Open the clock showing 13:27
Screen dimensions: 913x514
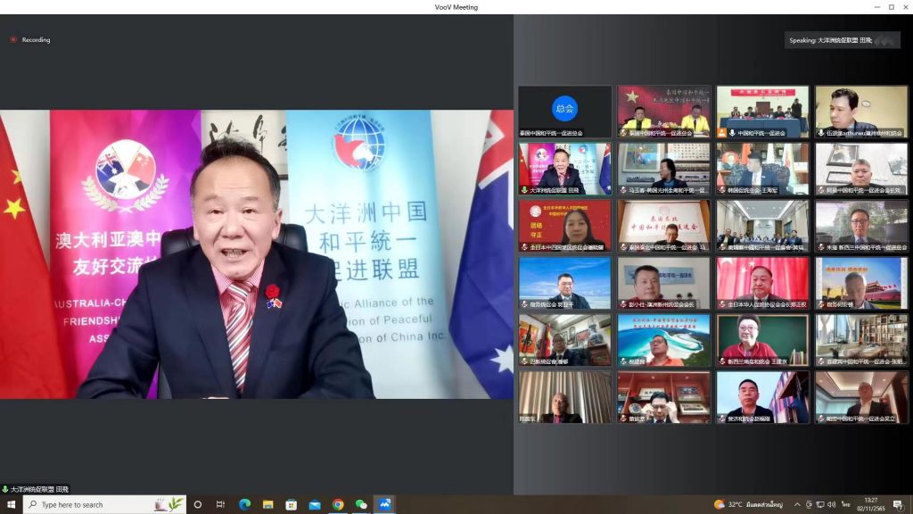click(x=871, y=505)
